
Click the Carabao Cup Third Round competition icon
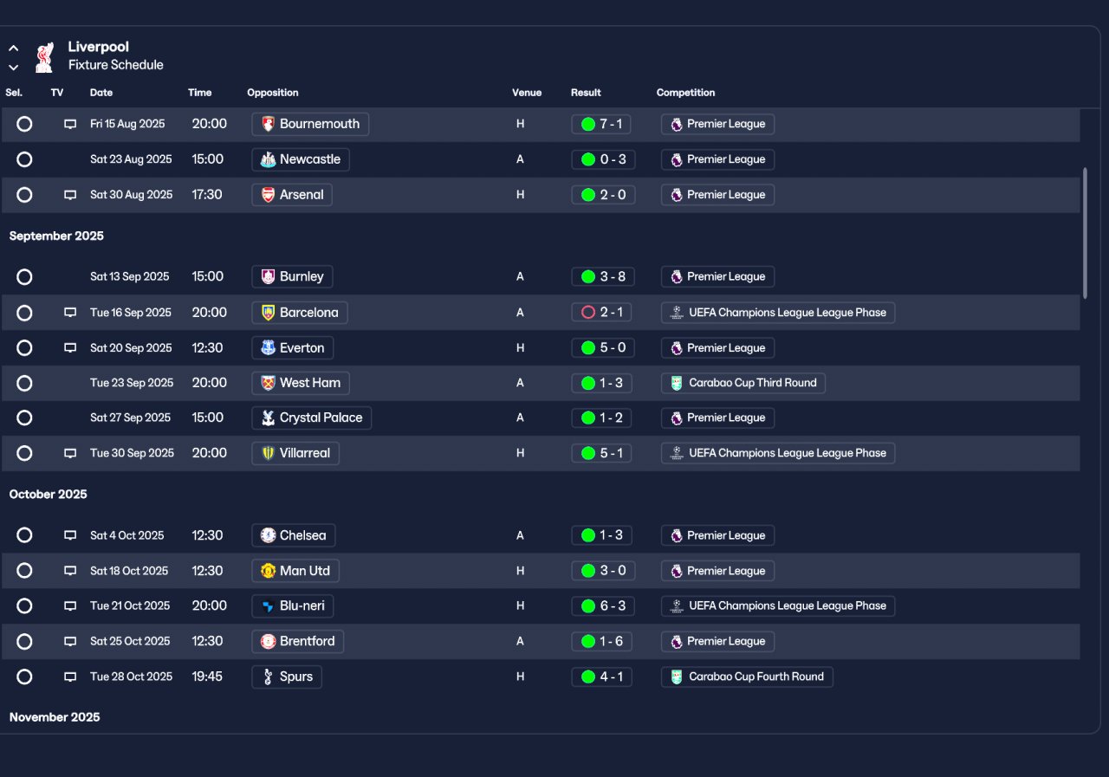pos(677,383)
